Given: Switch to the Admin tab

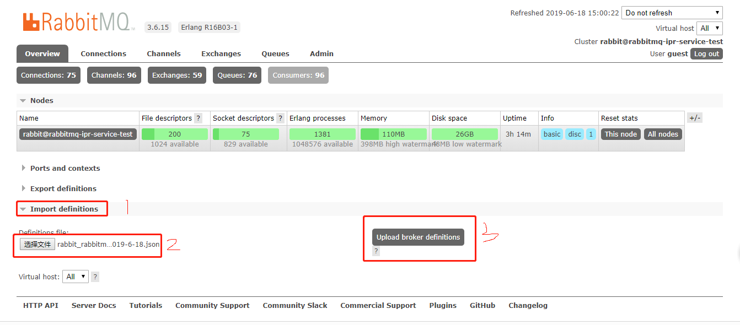Looking at the screenshot, I should coord(321,53).
